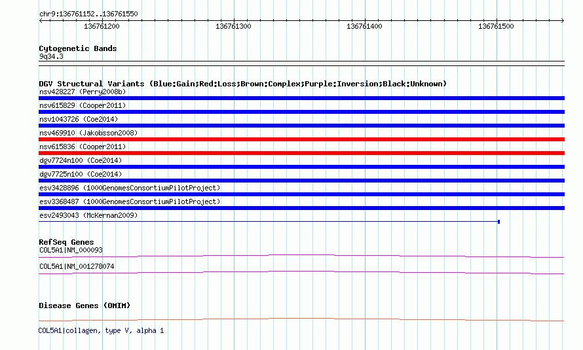583x350 pixels.
Task: Click the esv3428896 1000Genomes variant bar
Action: click(x=301, y=194)
